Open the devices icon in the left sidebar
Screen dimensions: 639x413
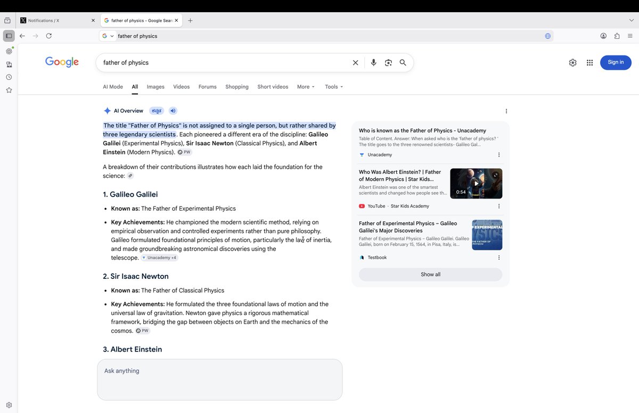pyautogui.click(x=9, y=64)
